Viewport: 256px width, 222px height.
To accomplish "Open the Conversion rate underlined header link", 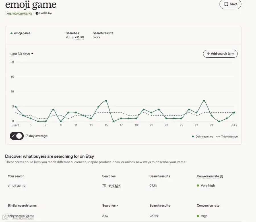I will coord(208,176).
